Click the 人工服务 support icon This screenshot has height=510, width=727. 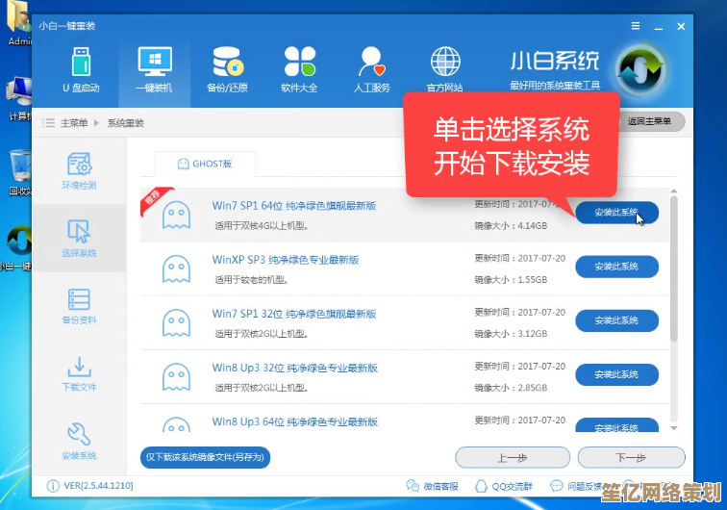[x=371, y=68]
